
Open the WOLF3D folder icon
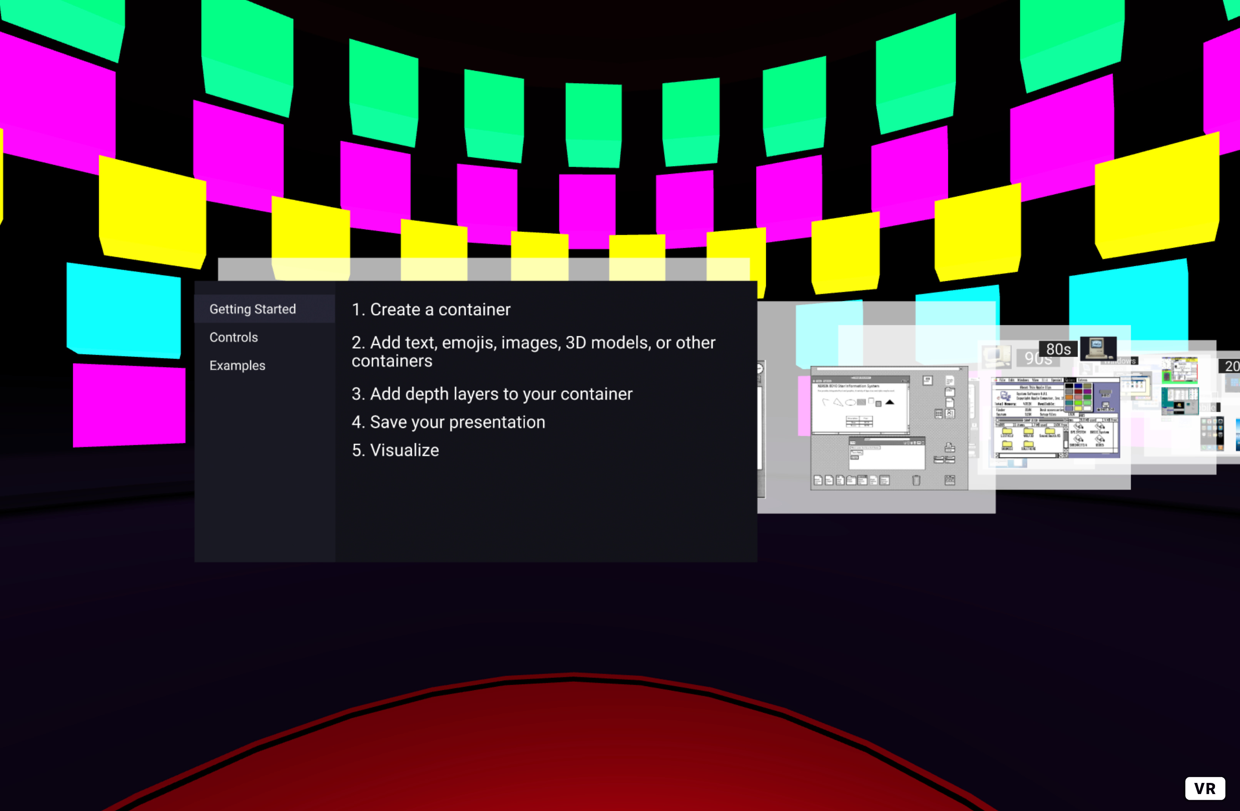tap(1029, 432)
